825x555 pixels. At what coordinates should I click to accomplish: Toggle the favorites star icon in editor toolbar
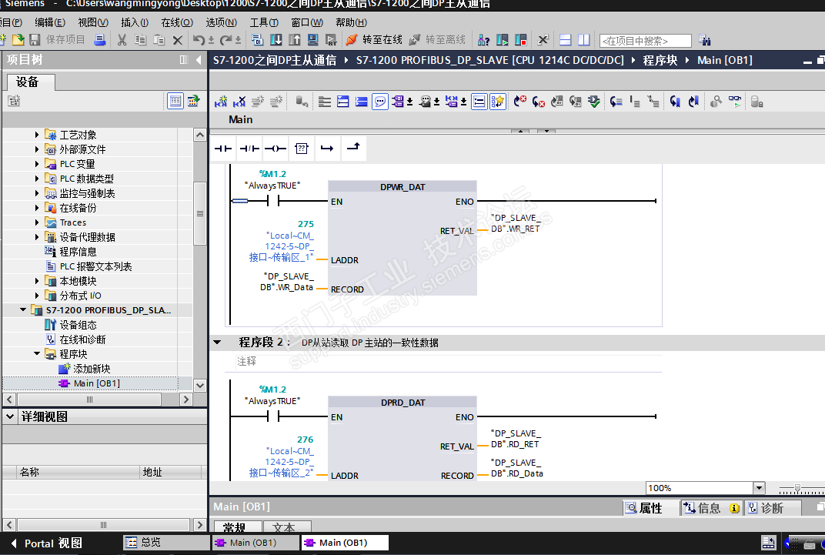tap(498, 102)
